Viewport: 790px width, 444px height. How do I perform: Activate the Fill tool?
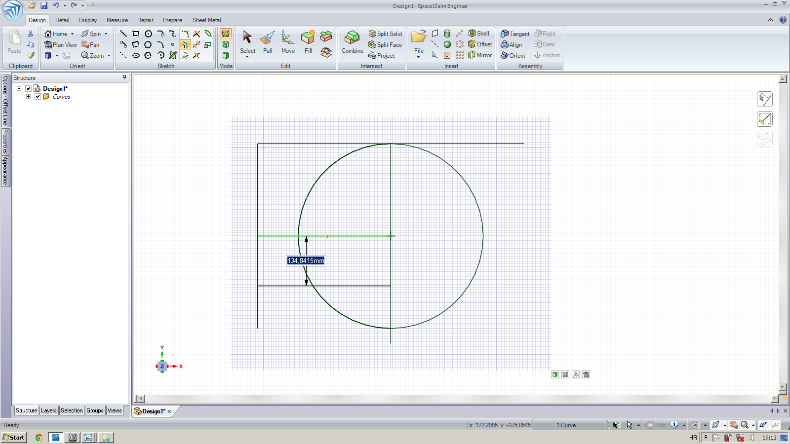tap(308, 42)
